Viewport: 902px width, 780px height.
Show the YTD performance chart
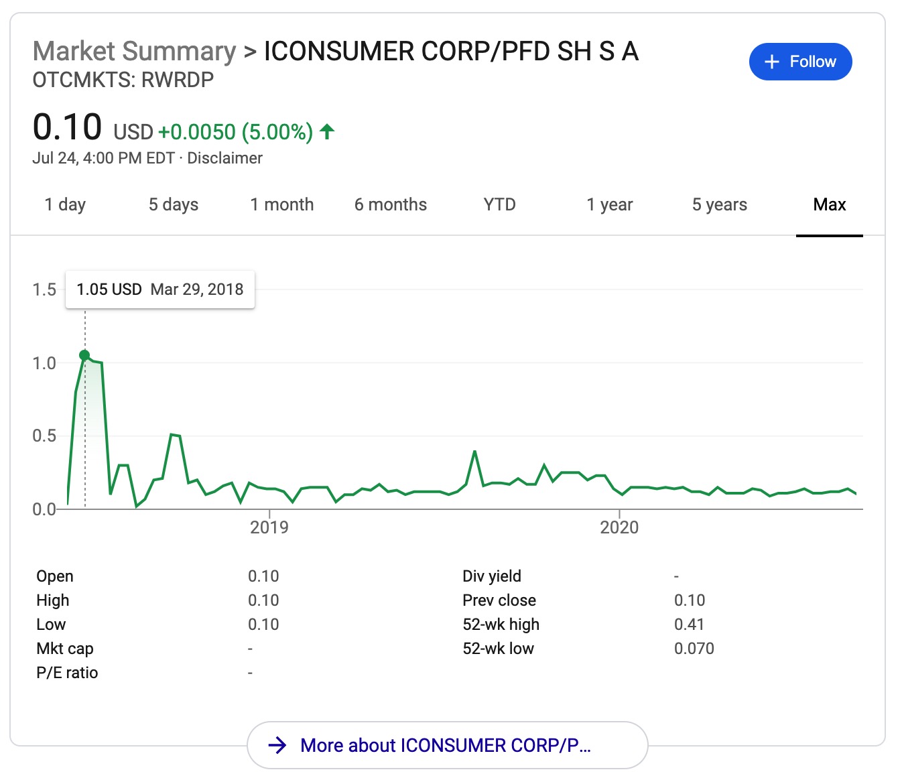click(x=499, y=204)
